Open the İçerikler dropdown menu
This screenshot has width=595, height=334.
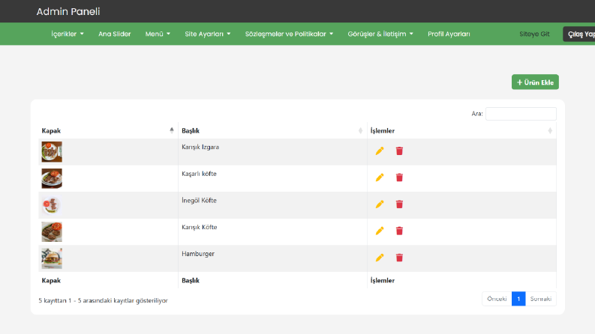pos(68,34)
